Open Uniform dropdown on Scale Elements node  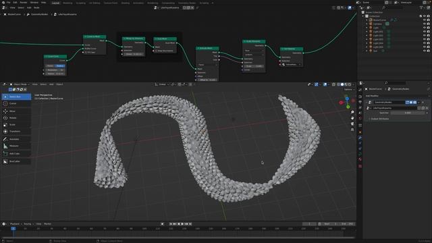point(254,55)
